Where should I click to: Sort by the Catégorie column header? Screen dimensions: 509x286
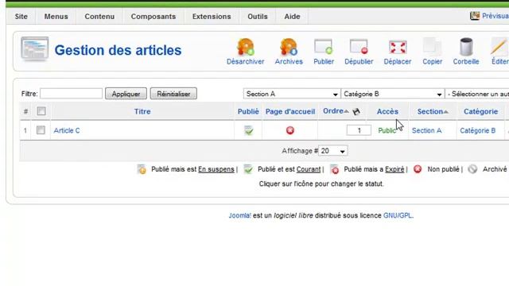click(x=480, y=111)
